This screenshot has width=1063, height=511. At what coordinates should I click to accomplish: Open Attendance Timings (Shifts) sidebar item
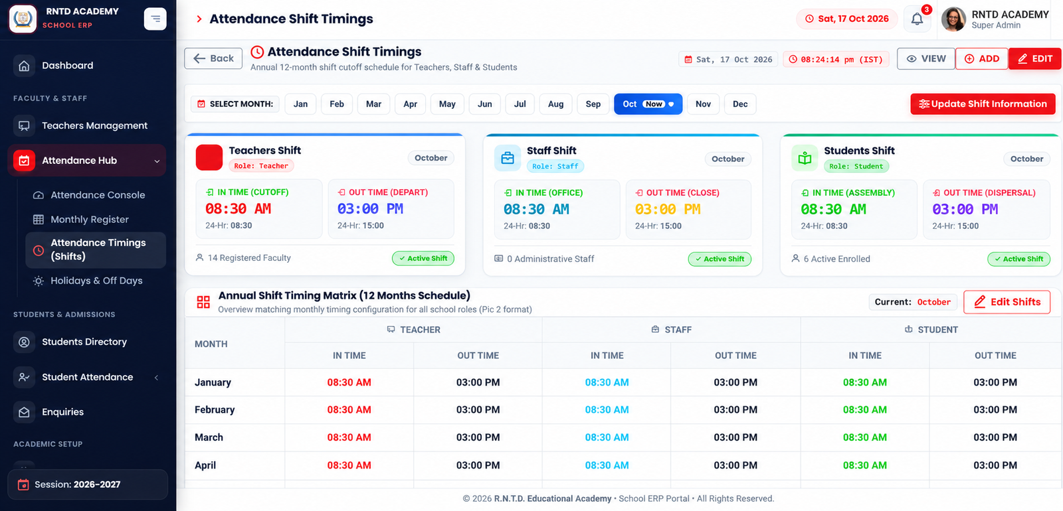[x=96, y=250]
